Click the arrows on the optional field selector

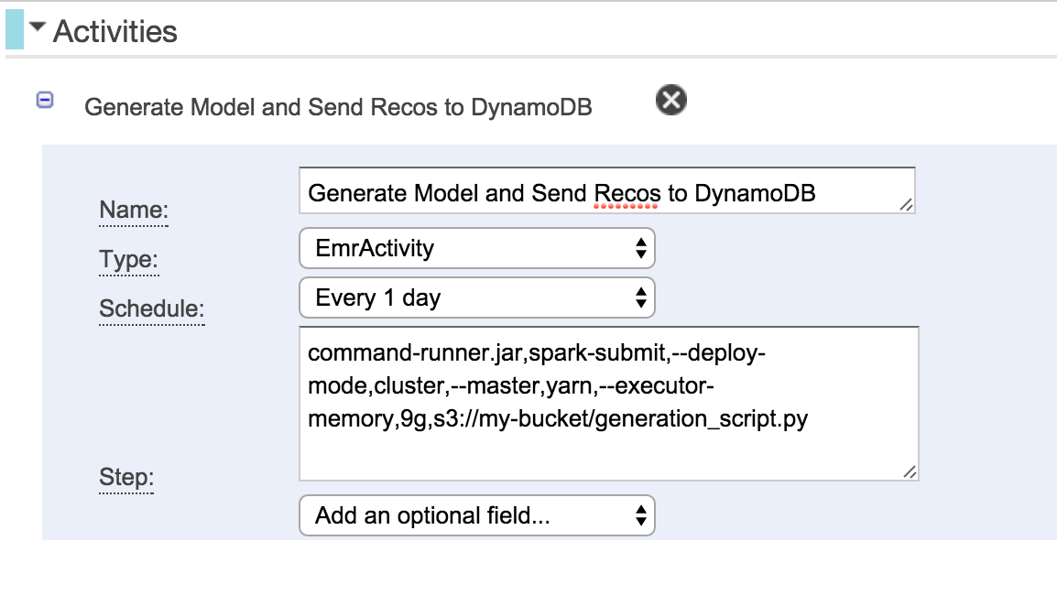pyautogui.click(x=641, y=515)
